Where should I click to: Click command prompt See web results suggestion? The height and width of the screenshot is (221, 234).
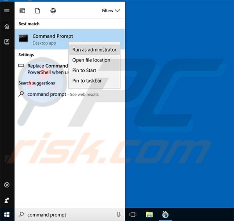(63, 94)
